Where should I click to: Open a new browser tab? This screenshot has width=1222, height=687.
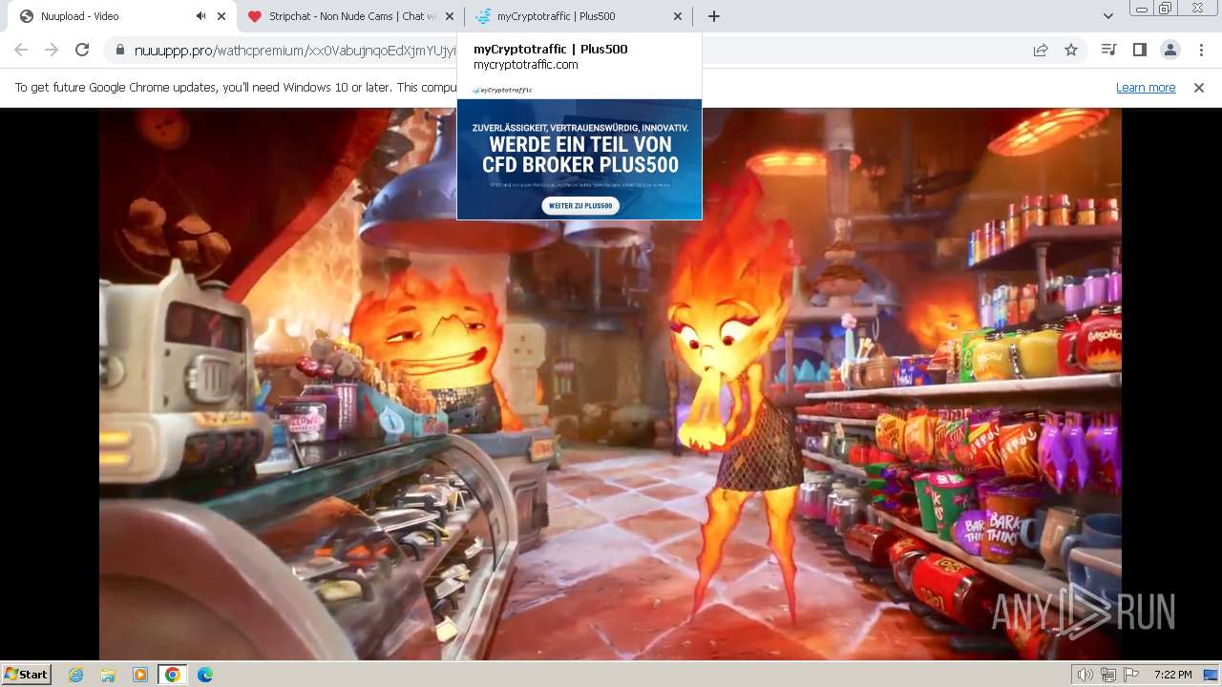(x=714, y=16)
